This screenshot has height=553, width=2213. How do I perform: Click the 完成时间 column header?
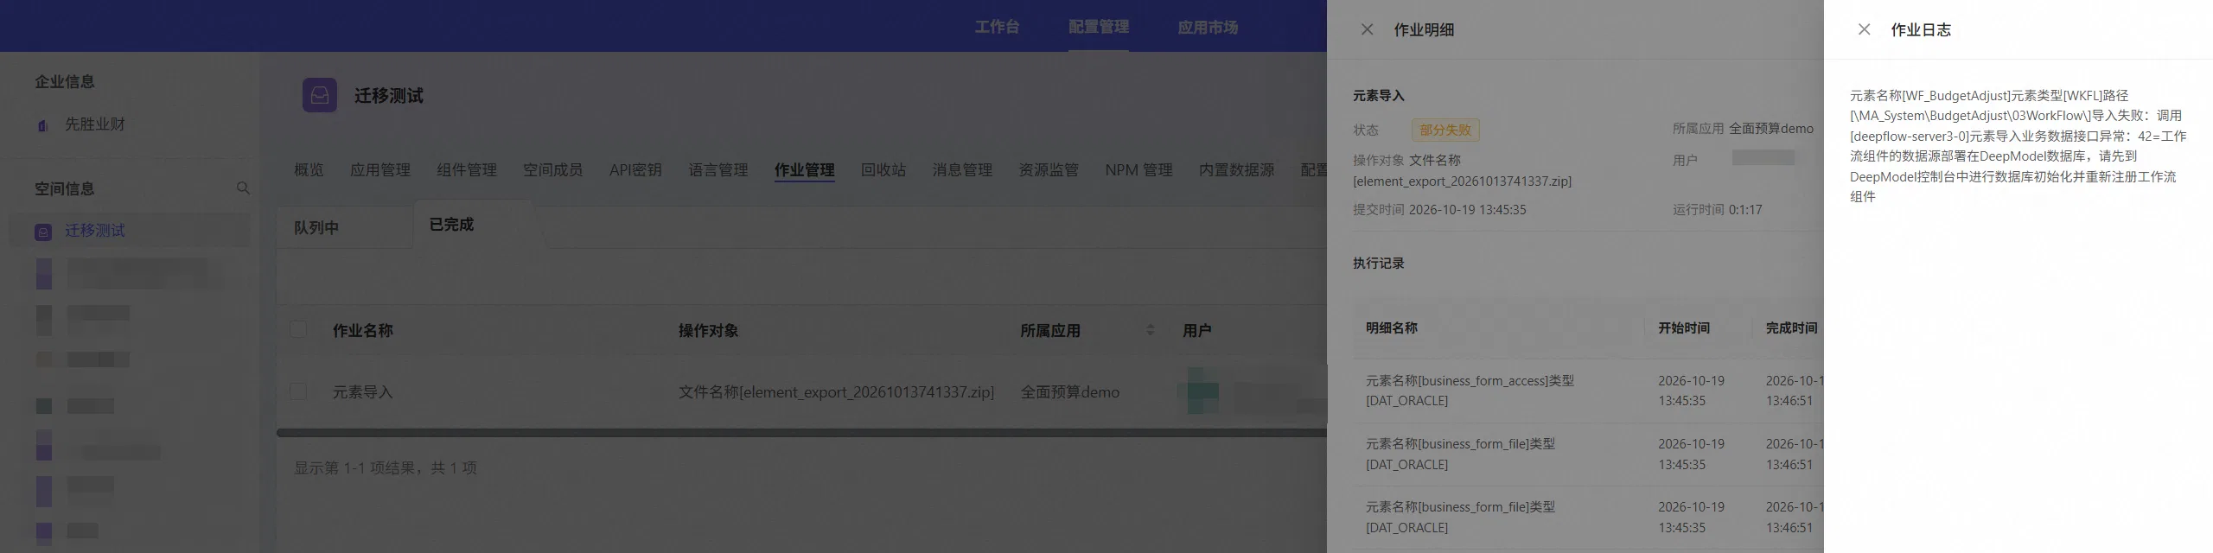pos(1791,327)
